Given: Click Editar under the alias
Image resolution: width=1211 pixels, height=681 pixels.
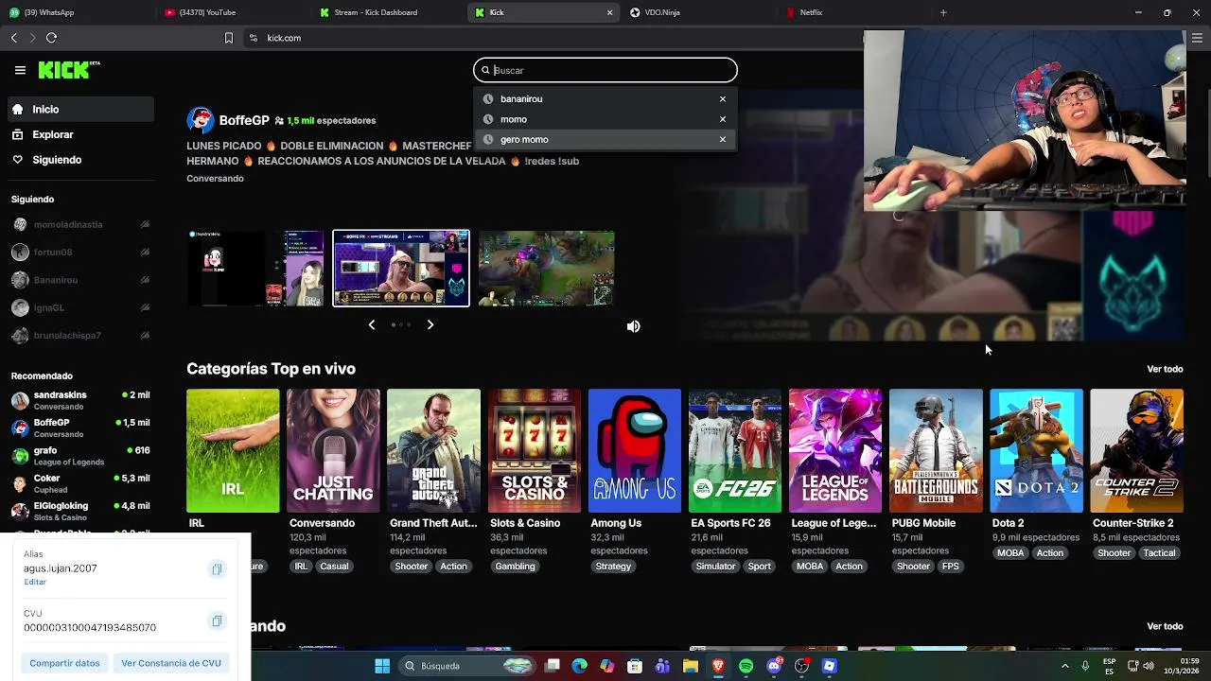Looking at the screenshot, I should pos(35,582).
